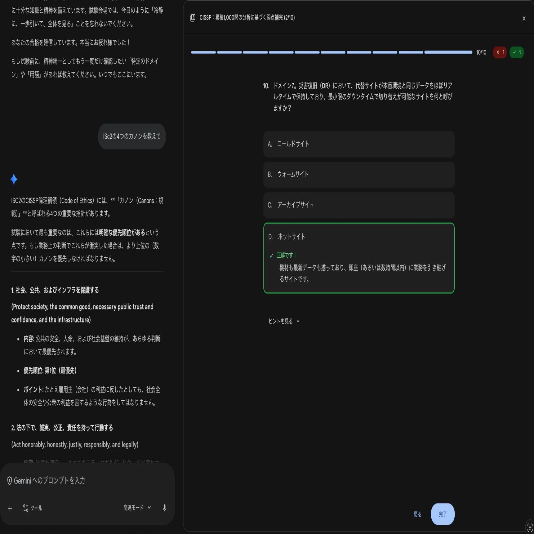Image resolution: width=534 pixels, height=534 pixels.
Task: Click the 正解です！ feedback label
Action: 287,255
